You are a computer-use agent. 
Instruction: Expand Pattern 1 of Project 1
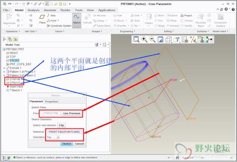click(x=4, y=72)
